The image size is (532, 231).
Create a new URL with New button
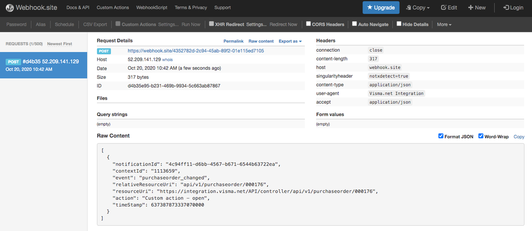pyautogui.click(x=477, y=7)
